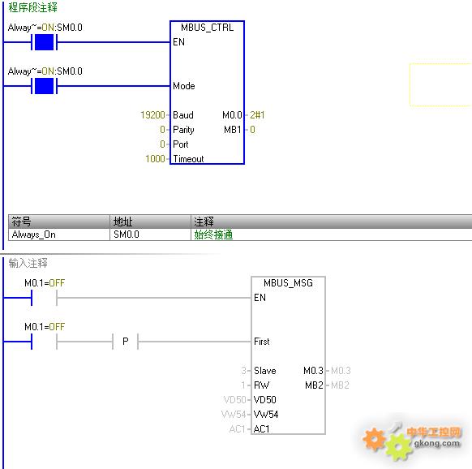Select the M0.1 contact before P edge
This screenshot has height=469, width=472.
(44, 342)
